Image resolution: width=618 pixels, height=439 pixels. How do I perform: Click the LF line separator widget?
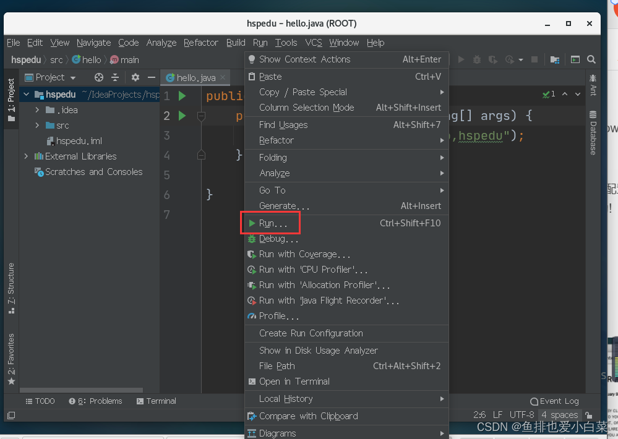pos(498,415)
